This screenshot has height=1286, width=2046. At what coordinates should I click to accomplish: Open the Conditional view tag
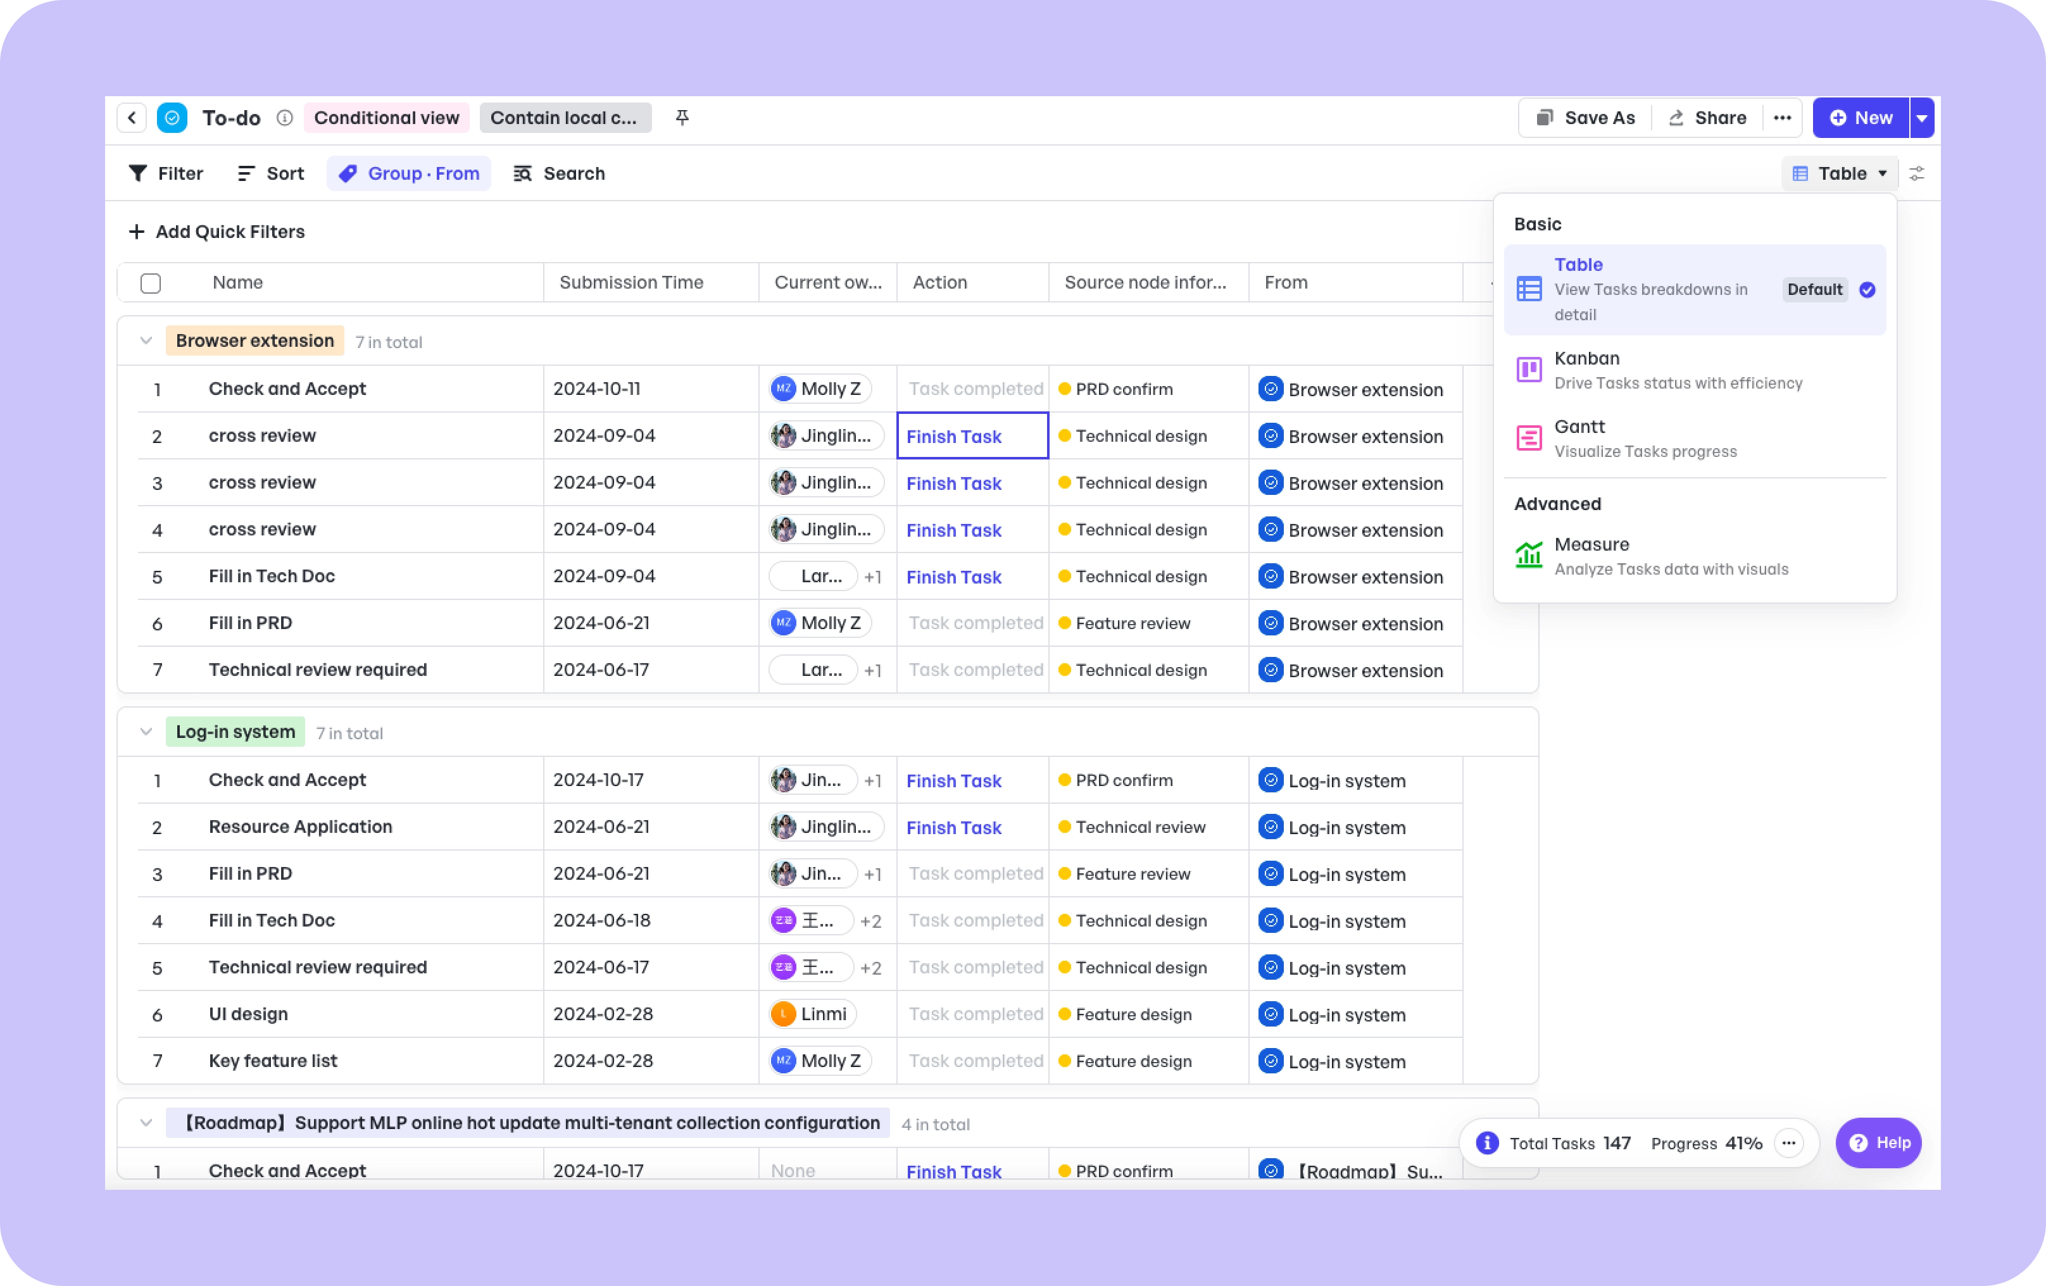pyautogui.click(x=387, y=118)
